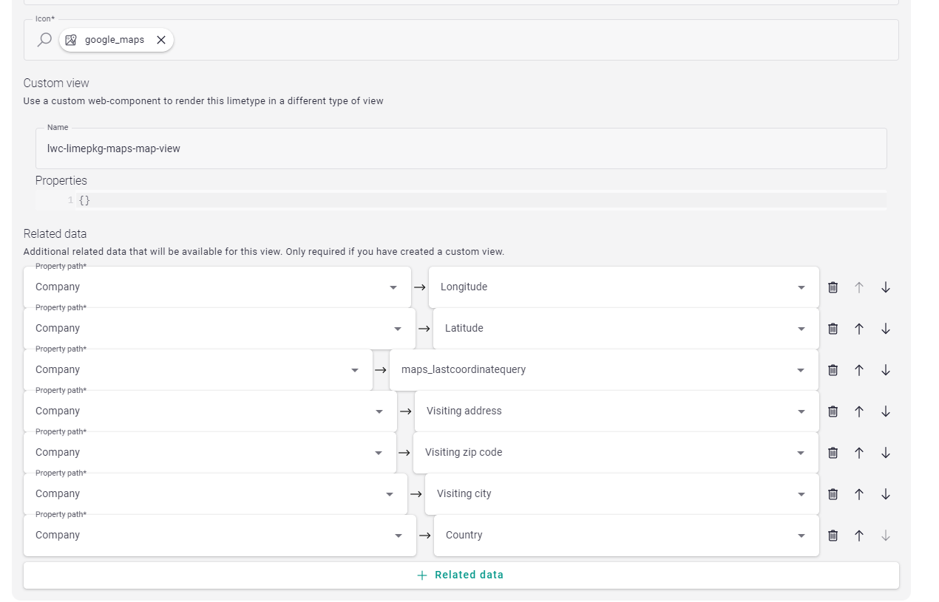Move the Visiting city row down

coord(886,494)
